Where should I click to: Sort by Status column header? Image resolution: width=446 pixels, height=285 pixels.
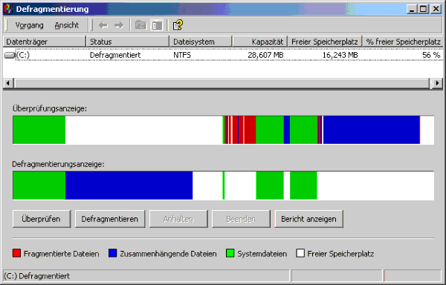[x=128, y=42]
